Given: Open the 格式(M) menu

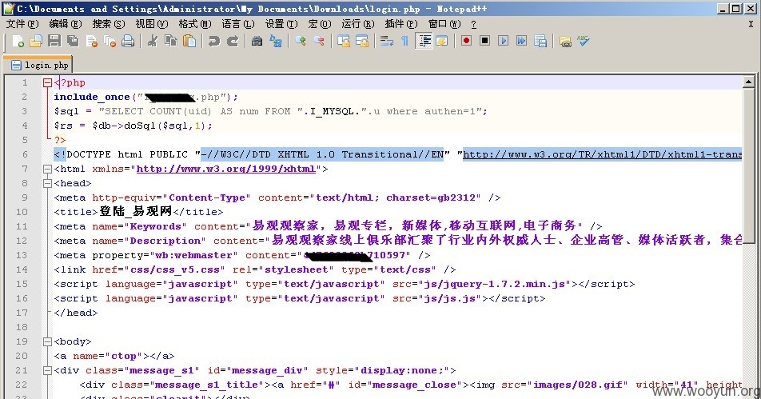Looking at the screenshot, I should (x=195, y=24).
